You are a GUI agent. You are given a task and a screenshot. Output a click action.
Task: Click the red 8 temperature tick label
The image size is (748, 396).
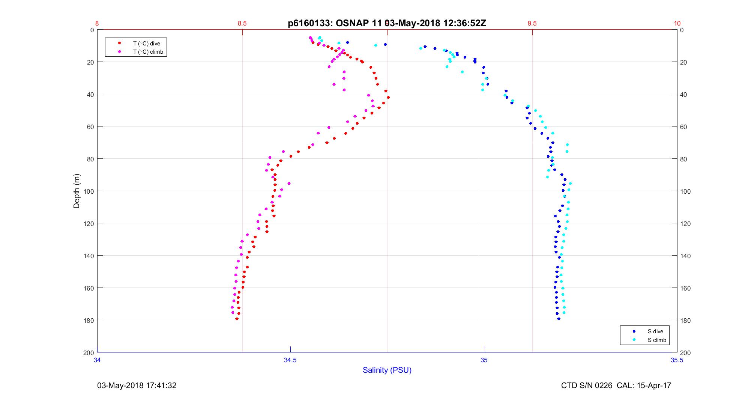point(97,23)
